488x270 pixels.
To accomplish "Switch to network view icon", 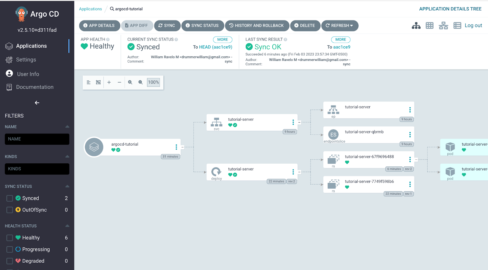I will click(443, 26).
